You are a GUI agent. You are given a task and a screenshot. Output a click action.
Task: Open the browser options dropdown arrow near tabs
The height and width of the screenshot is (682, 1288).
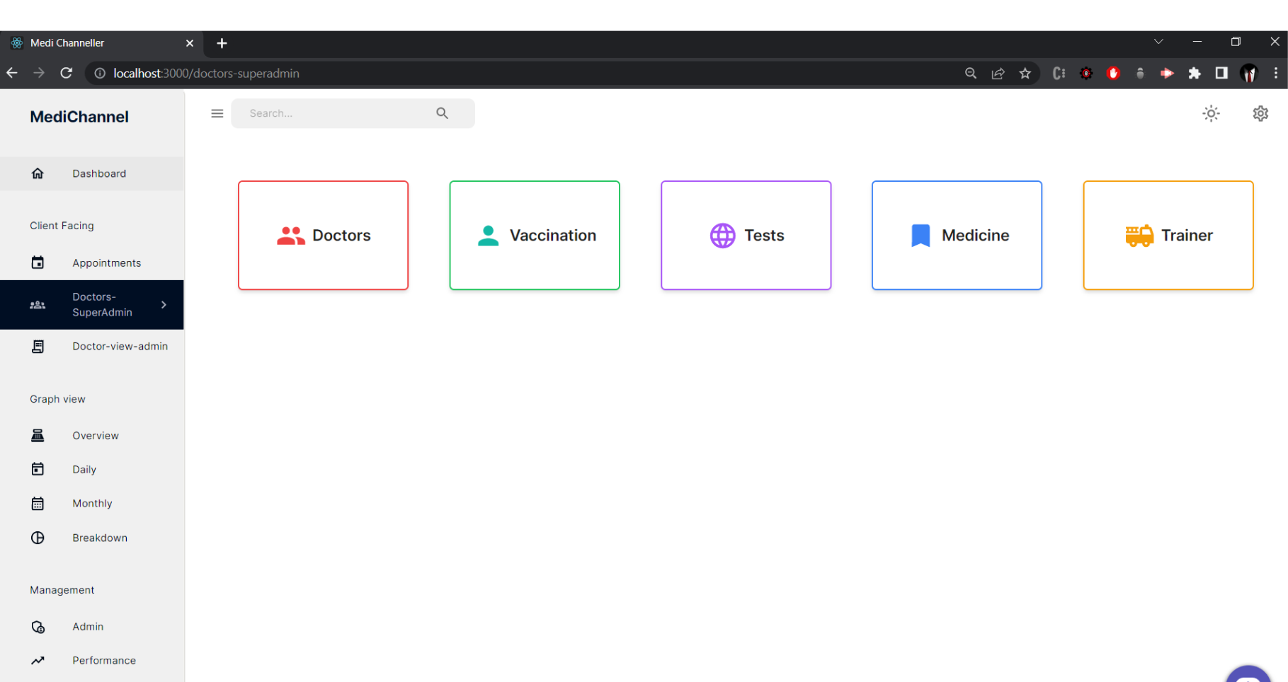1159,42
